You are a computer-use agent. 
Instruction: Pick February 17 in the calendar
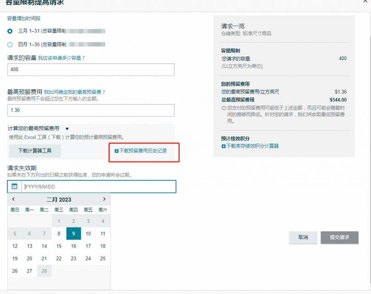click(x=88, y=246)
